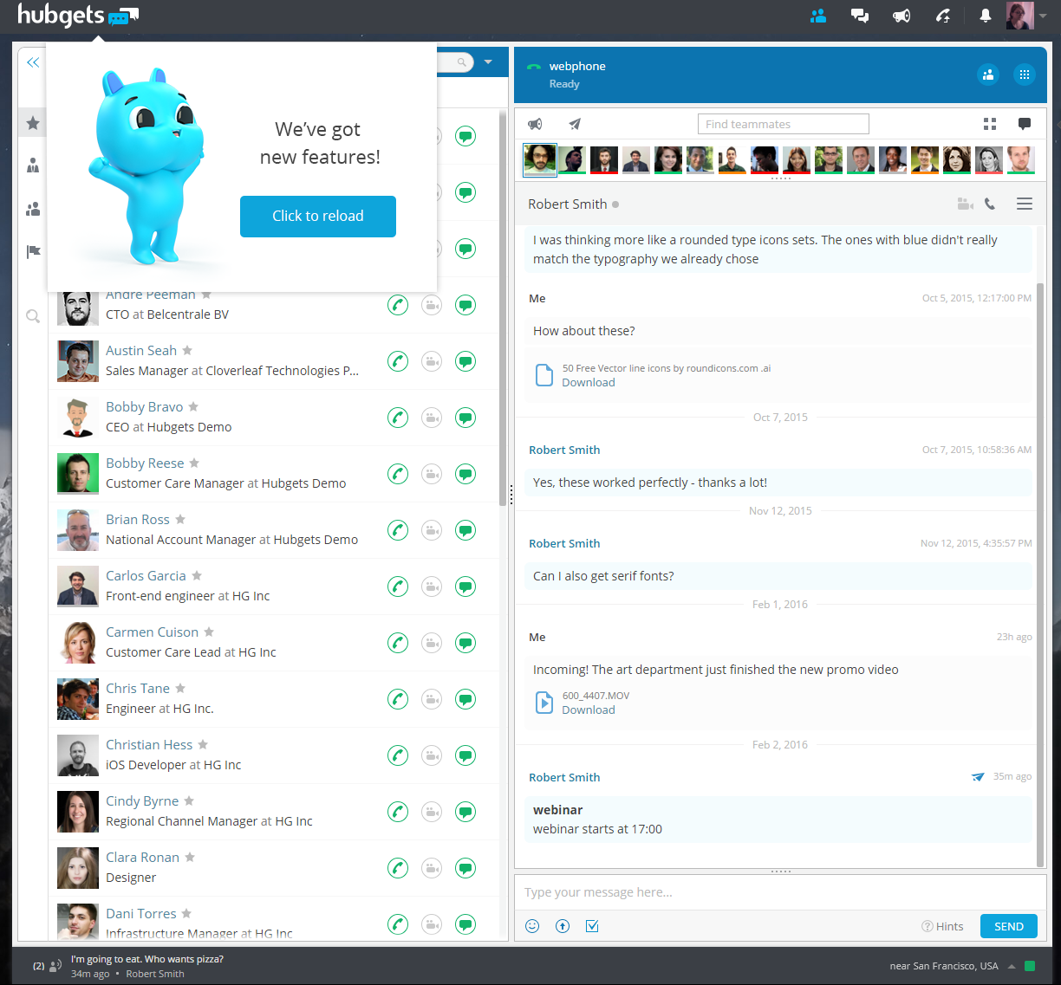
Task: Toggle favorite star for Bobby Bravo
Action: coord(193,406)
